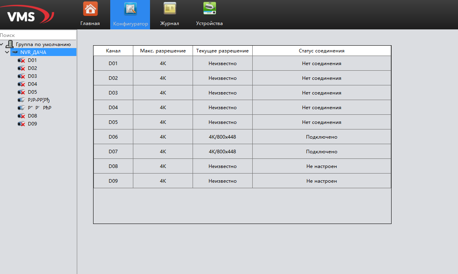Click camera icon of D08 in tree
This screenshot has height=274, width=458.
coord(21,116)
